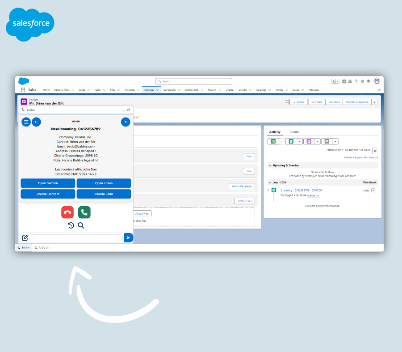Click the Salesforce global search field
The width and height of the screenshot is (402, 352).
tap(193, 81)
